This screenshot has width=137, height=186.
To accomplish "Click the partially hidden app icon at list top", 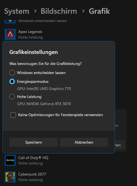I will (x=10, y=21).
